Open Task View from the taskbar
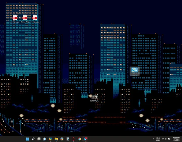Screen dimensions: 182x142 pyautogui.click(x=39, y=139)
